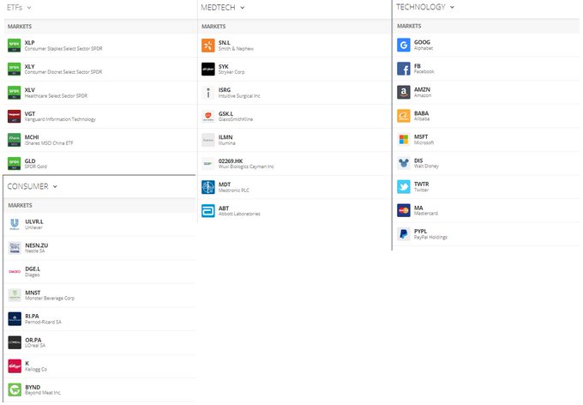The height and width of the screenshot is (405, 583).
Task: Open the Stryker Corp name text
Action: pos(231,72)
